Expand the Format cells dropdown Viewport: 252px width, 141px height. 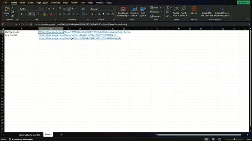161,16
